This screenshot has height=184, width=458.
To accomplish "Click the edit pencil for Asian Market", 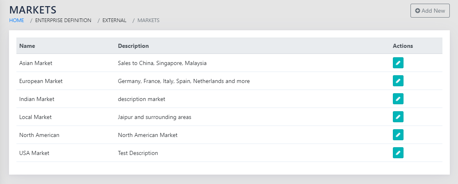I will 398,63.
